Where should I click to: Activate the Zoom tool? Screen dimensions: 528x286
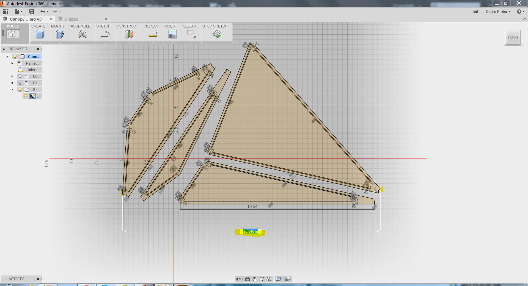tap(262, 279)
